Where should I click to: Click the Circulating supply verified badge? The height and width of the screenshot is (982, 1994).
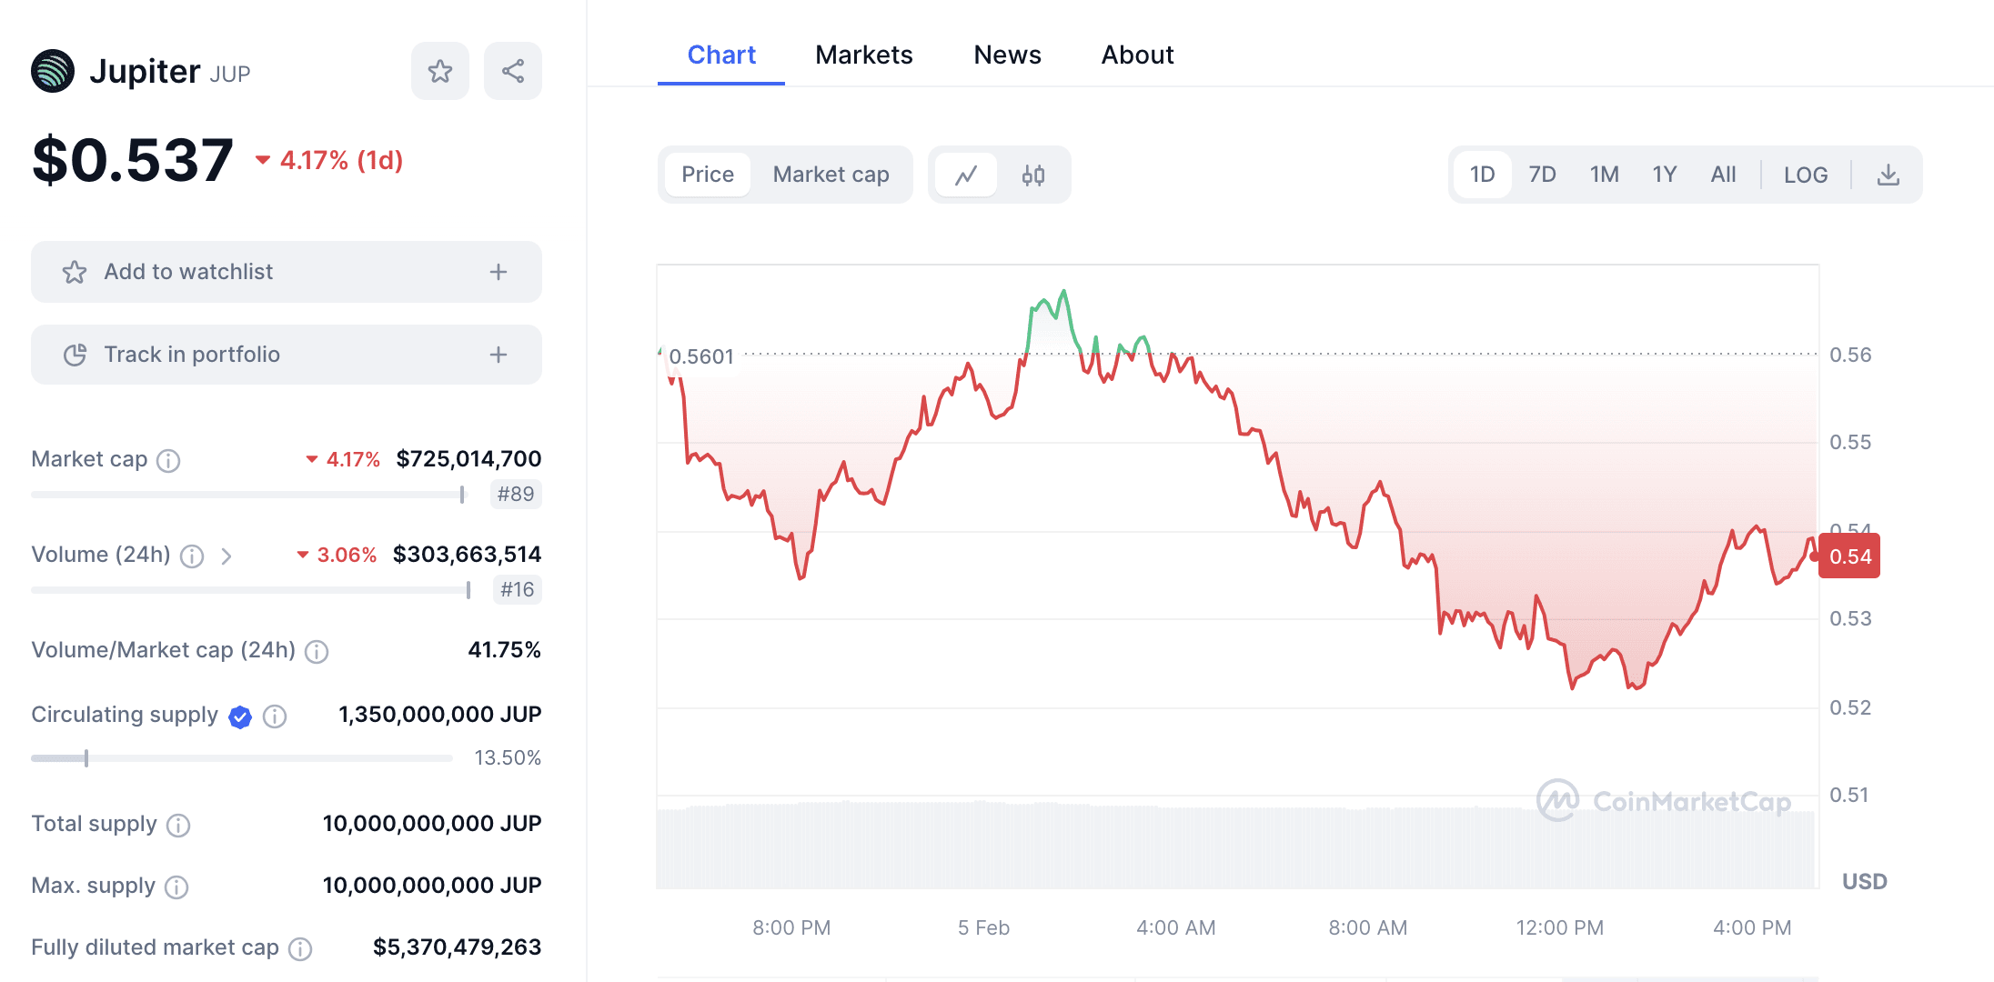pos(240,717)
